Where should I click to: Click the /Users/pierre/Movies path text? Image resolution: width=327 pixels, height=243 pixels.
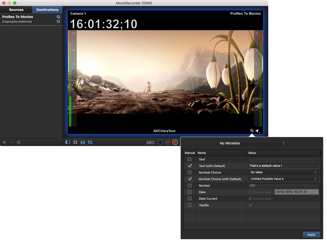pos(17,22)
